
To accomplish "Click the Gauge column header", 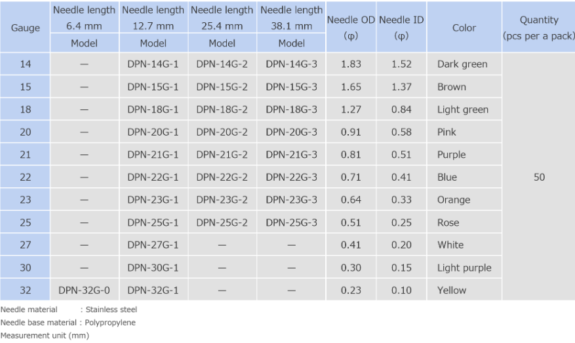I will click(26, 28).
